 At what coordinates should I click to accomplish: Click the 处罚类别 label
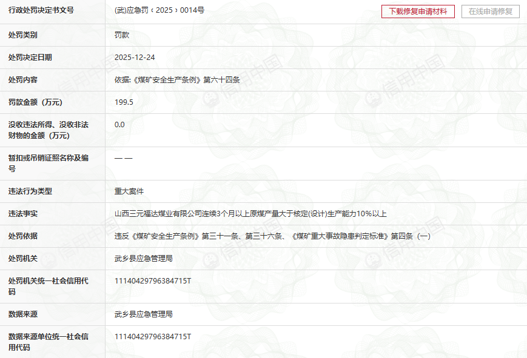[x=23, y=35]
